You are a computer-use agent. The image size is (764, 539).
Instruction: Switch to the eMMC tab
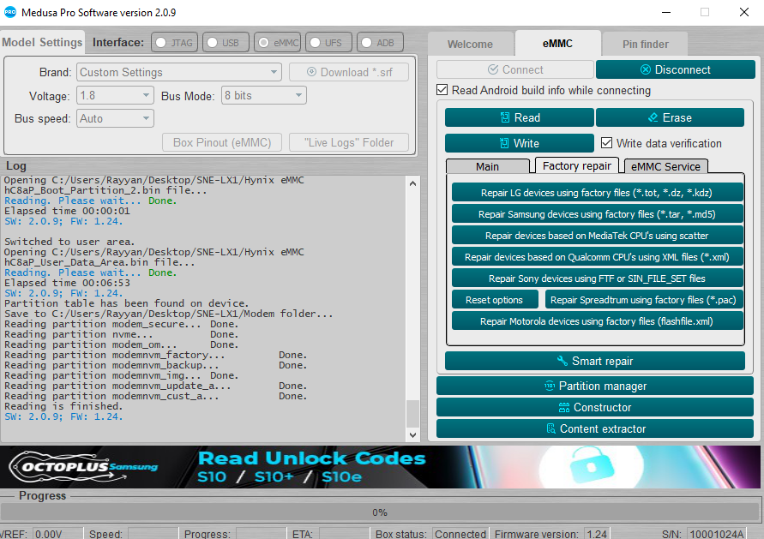point(557,44)
